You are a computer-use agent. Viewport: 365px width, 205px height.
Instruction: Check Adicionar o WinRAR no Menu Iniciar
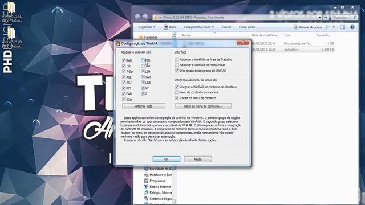(177, 65)
